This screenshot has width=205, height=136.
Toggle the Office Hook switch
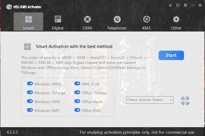click(77, 101)
